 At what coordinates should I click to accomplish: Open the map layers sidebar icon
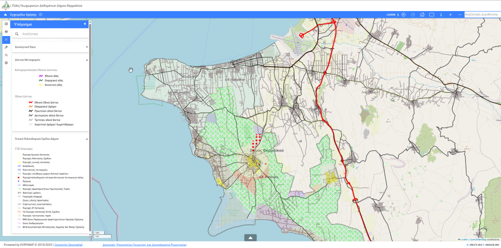pyautogui.click(x=6, y=32)
